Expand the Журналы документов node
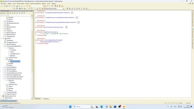 pos(1,96)
